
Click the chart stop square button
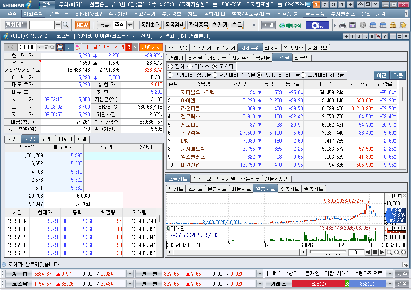(375, 253)
